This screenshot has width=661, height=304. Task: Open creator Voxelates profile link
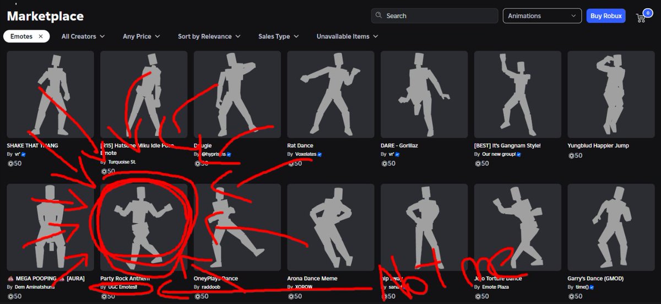tap(306, 154)
